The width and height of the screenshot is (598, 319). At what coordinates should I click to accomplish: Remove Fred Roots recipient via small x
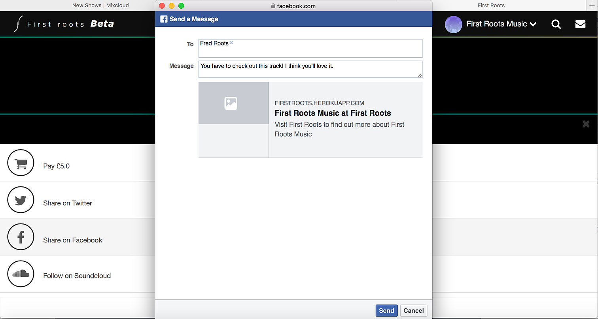[x=231, y=43]
